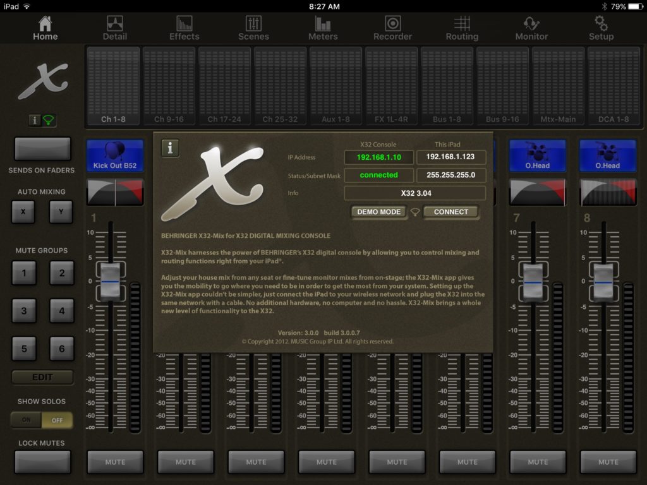The width and height of the screenshot is (647, 485).
Task: Switch Show Solos to ON
Action: pos(25,419)
